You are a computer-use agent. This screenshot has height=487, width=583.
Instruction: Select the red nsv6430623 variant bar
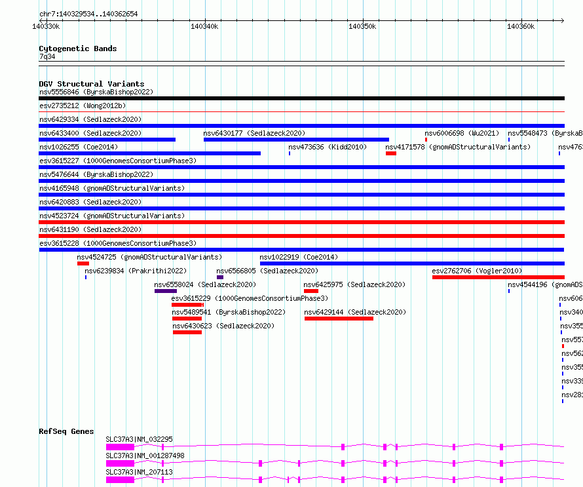click(x=187, y=332)
